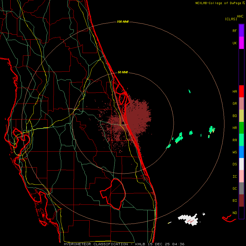Click the 'GC' legend label
This screenshot has height=246, width=246.
click(x=235, y=189)
